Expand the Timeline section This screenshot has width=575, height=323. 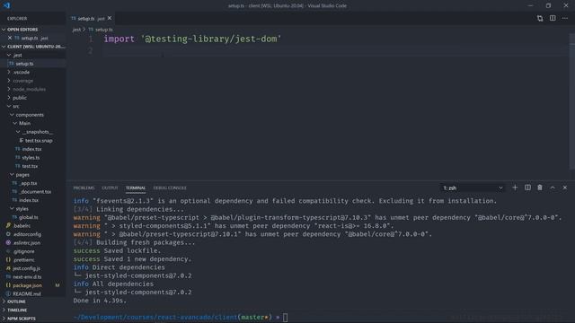point(33,310)
